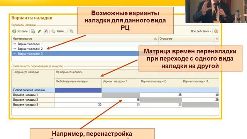
Task: Click the dash icon beside upper Вариант наладки 2
Action: [15, 49]
